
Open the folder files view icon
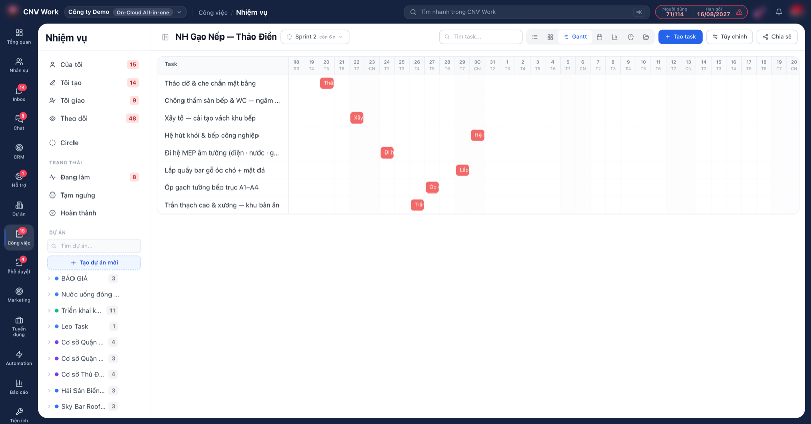pos(646,37)
